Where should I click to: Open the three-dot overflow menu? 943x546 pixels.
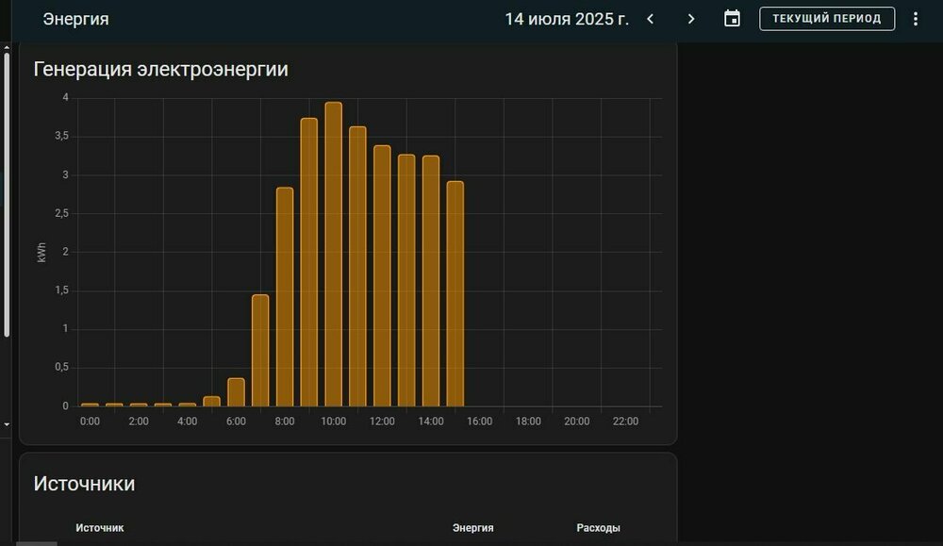click(x=915, y=19)
